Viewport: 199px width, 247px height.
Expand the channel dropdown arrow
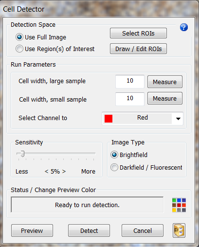(178, 119)
